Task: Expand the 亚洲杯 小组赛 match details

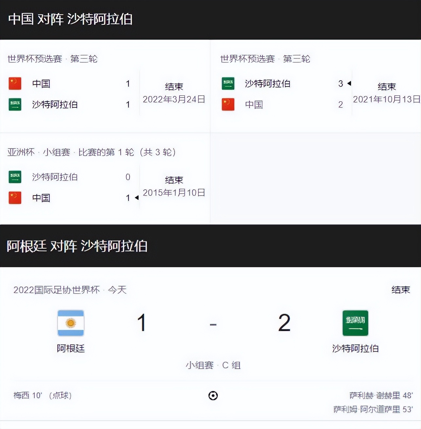Action: click(91, 152)
